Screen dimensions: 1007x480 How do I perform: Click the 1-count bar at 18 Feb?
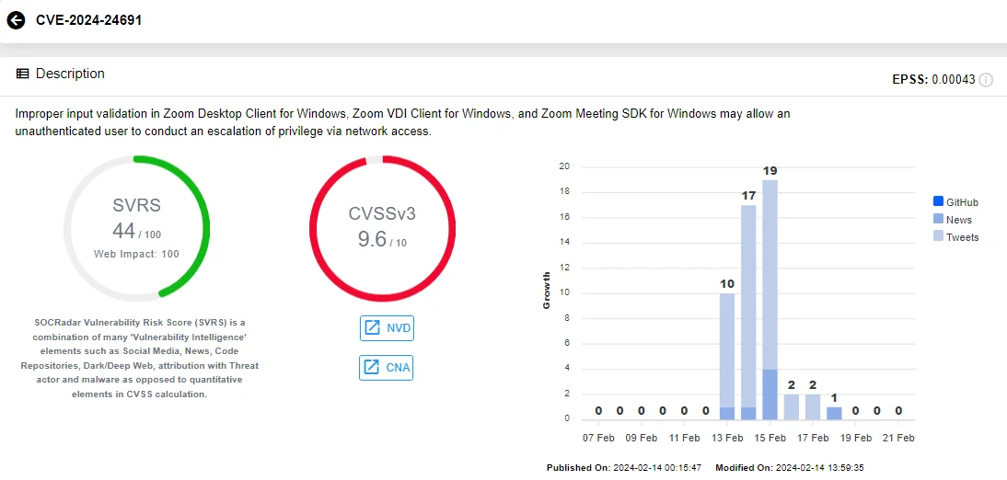(x=834, y=414)
